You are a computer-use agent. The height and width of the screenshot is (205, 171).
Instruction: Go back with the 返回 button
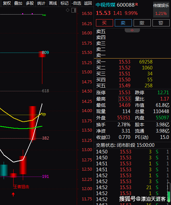[88, 3]
